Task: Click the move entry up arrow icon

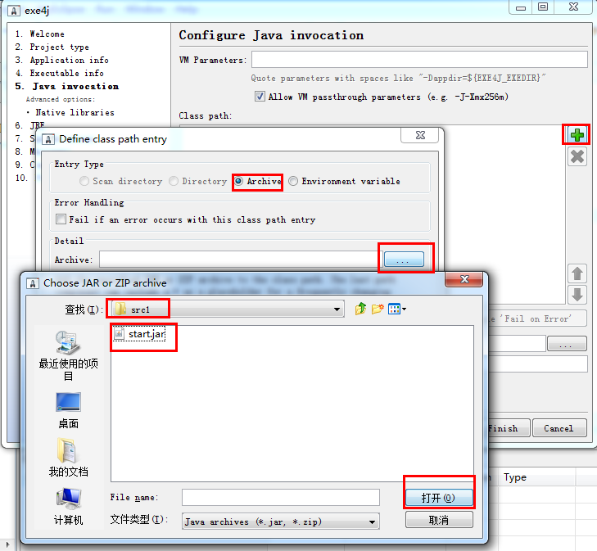Action: [x=577, y=273]
